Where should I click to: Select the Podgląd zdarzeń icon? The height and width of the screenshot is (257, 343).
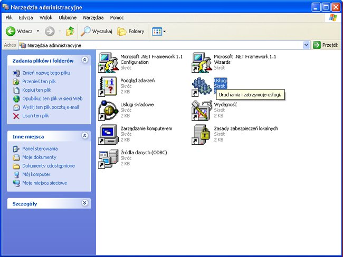click(x=108, y=86)
